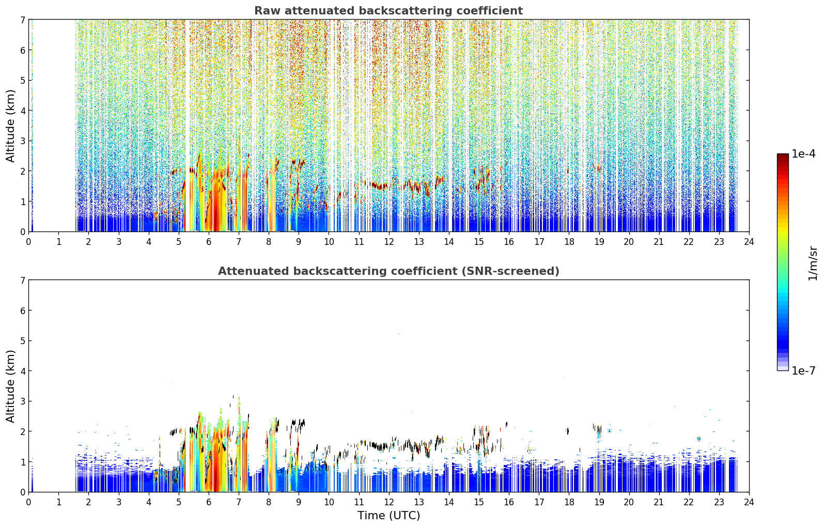Screen dimensions: 824x527
Task: Click the top plot's 'Altitude (km)' label
Action: [x=10, y=126]
